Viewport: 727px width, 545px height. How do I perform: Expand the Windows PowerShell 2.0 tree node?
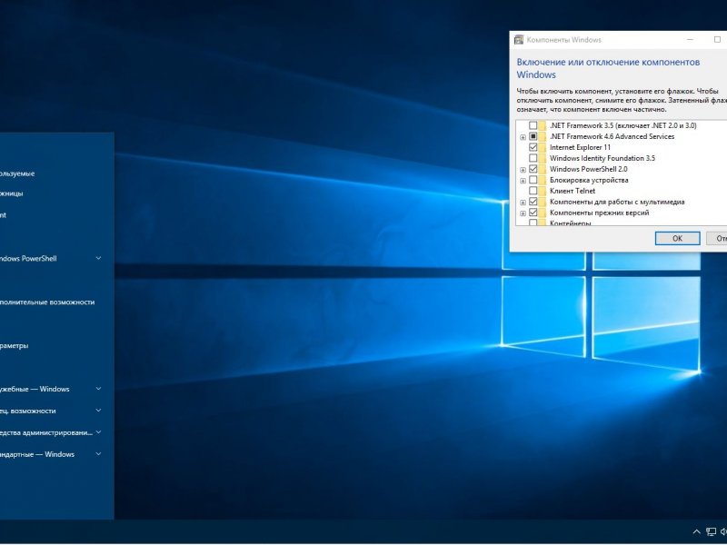[523, 170]
